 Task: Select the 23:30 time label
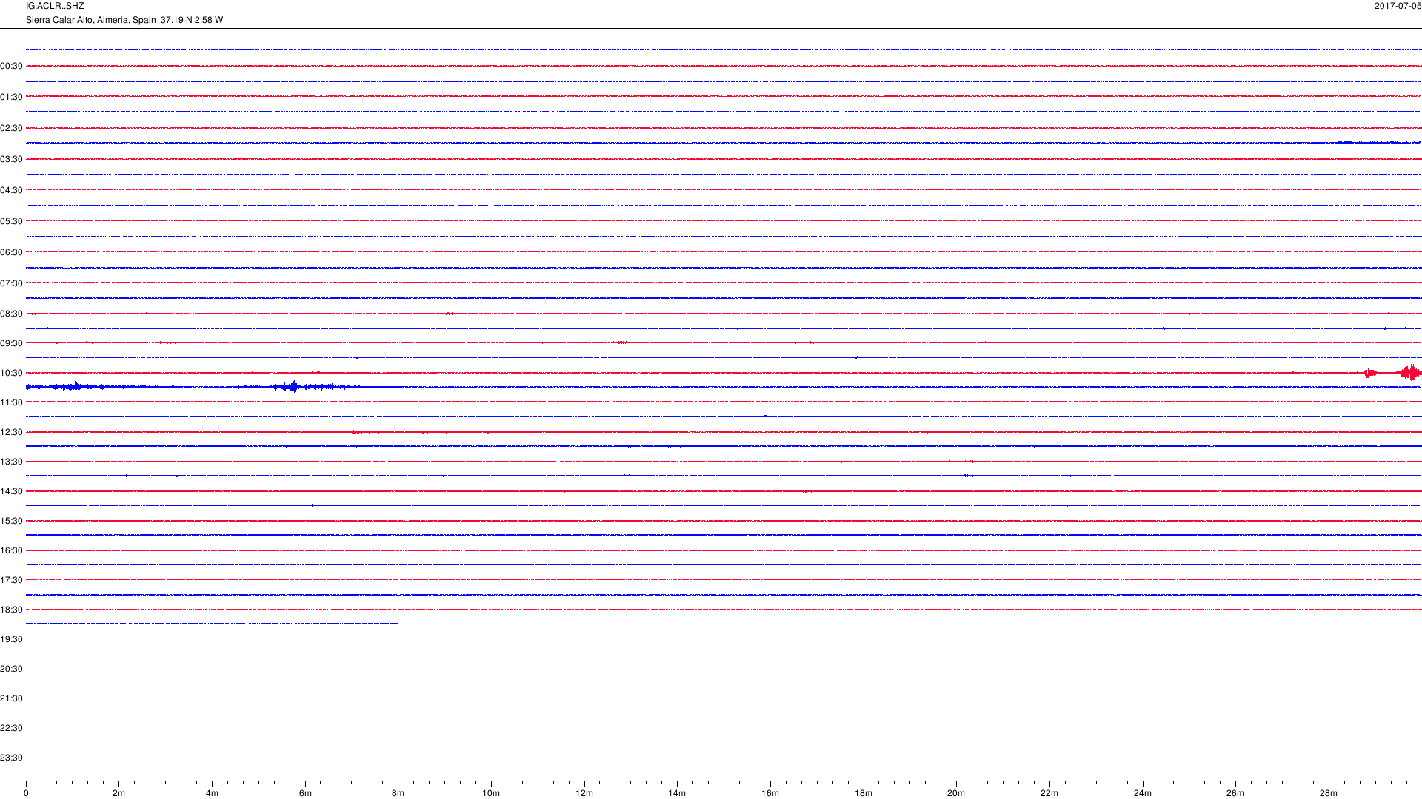(11, 758)
